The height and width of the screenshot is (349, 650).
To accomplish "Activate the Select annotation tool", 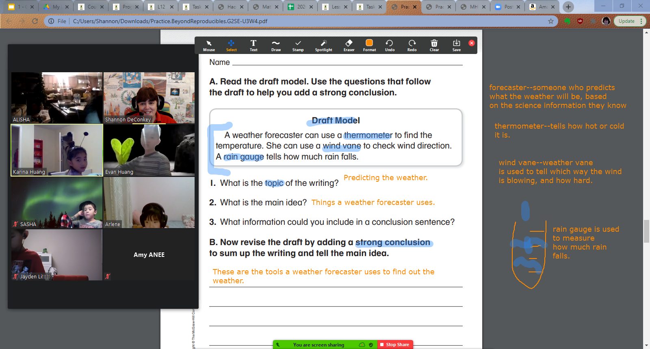I will [231, 45].
